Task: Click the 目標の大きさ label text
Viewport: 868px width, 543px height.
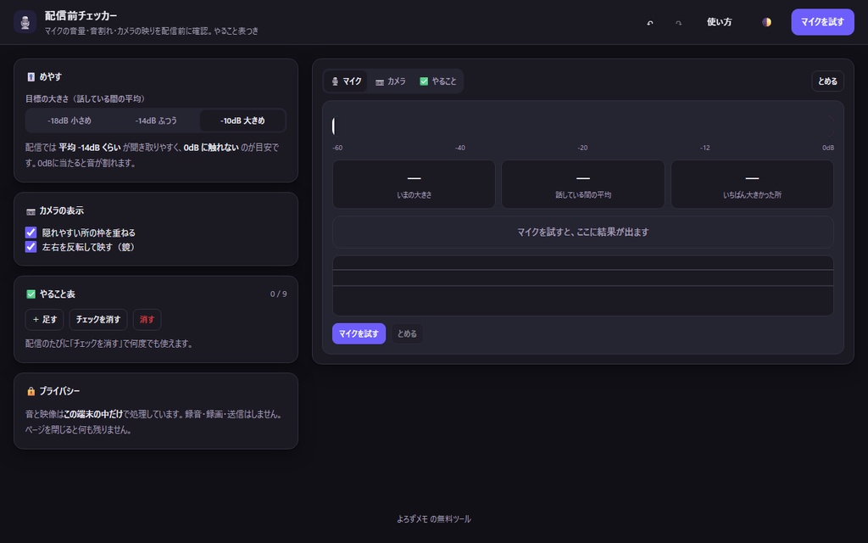Action: click(86, 99)
